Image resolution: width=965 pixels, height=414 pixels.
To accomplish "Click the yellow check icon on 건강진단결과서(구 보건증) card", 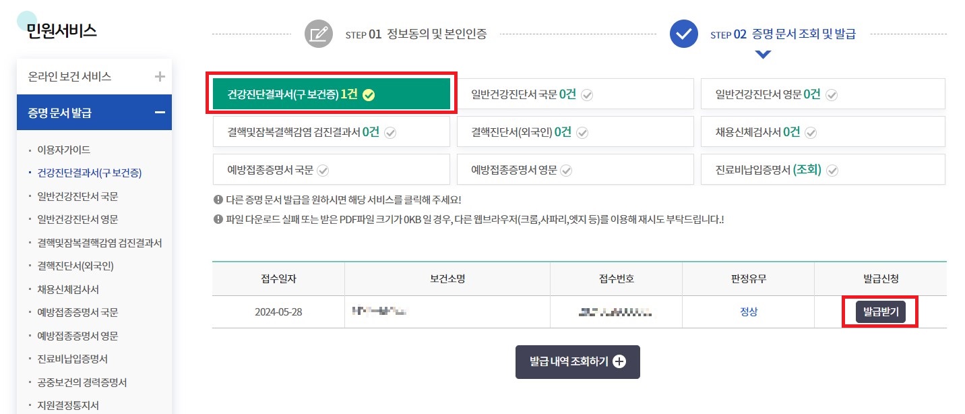I will click(368, 95).
